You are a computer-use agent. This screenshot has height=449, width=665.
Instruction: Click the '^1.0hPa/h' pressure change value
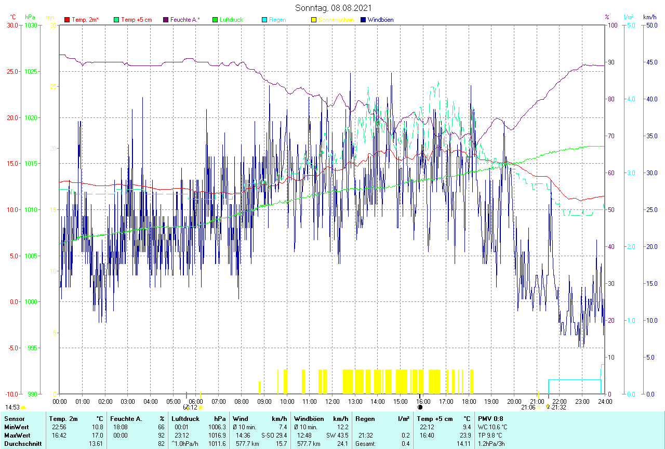(x=185, y=444)
